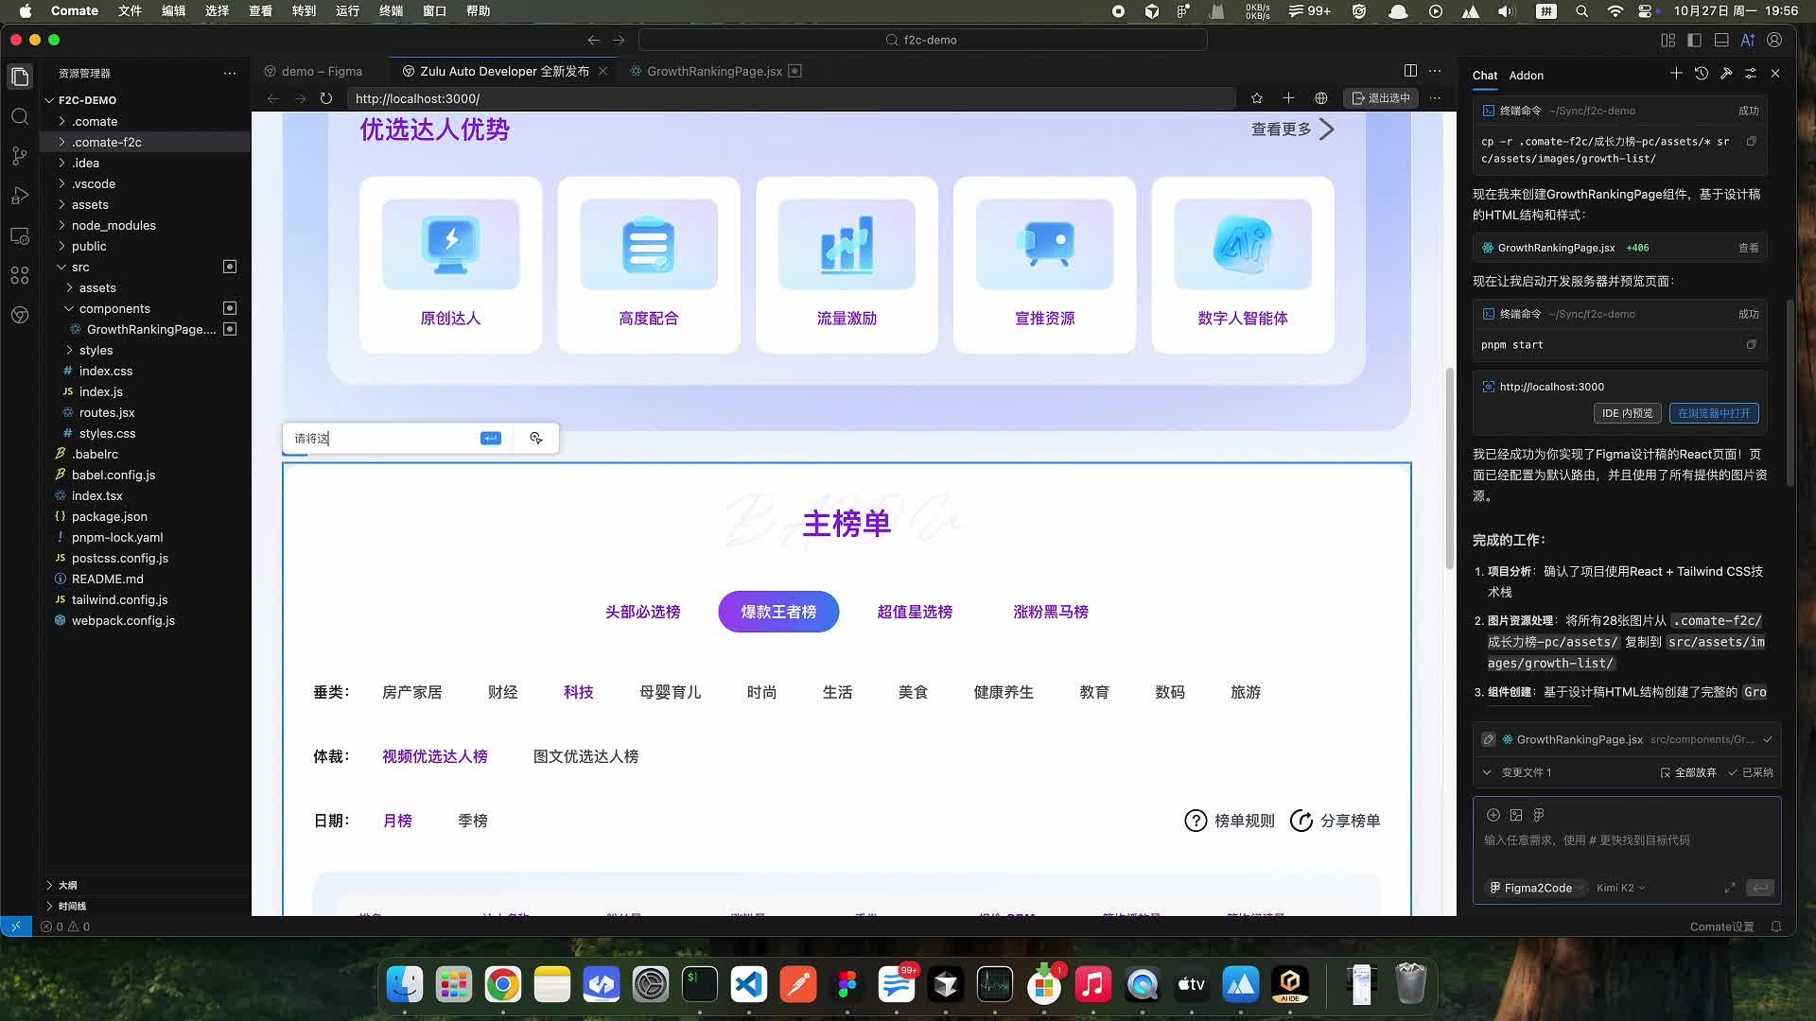Select the 超值星选榜 ranking option
Screen dimensions: 1816x1021
click(x=915, y=612)
